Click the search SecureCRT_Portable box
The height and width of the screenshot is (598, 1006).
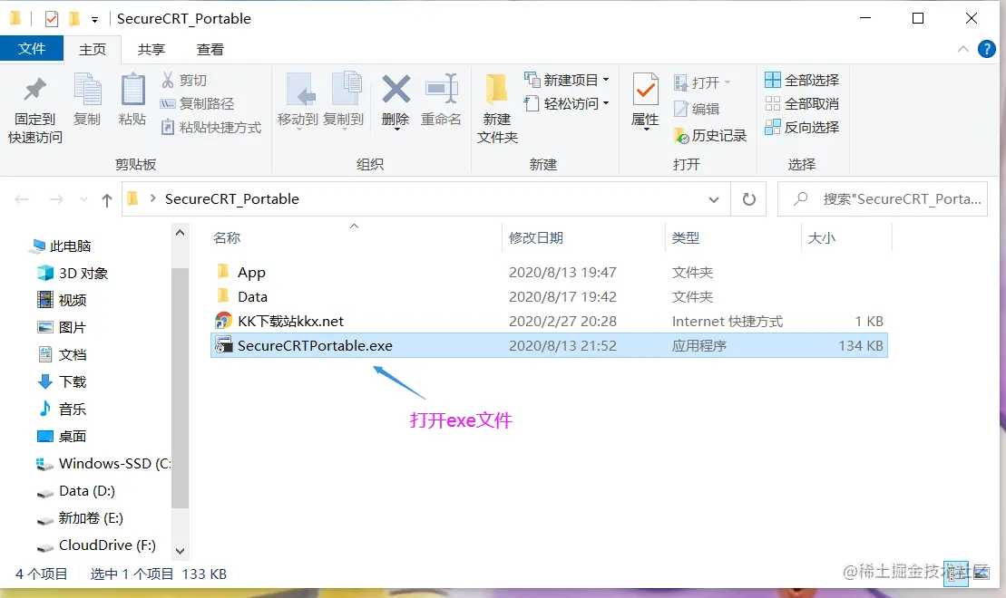882,199
